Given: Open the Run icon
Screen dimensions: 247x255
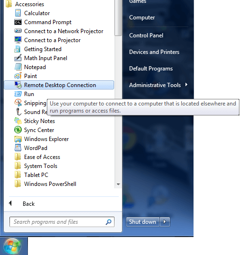Looking at the screenshot, I should (x=18, y=94).
